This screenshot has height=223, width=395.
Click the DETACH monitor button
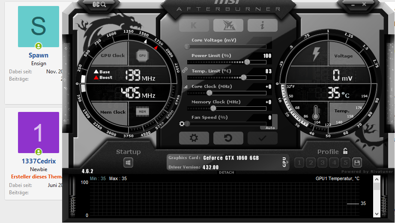click(x=227, y=172)
